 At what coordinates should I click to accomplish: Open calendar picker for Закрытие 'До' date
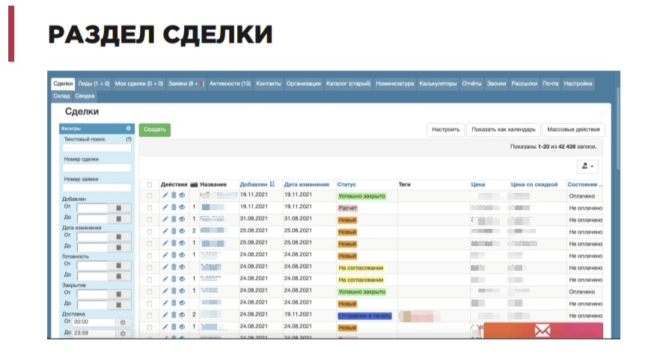[x=119, y=305]
